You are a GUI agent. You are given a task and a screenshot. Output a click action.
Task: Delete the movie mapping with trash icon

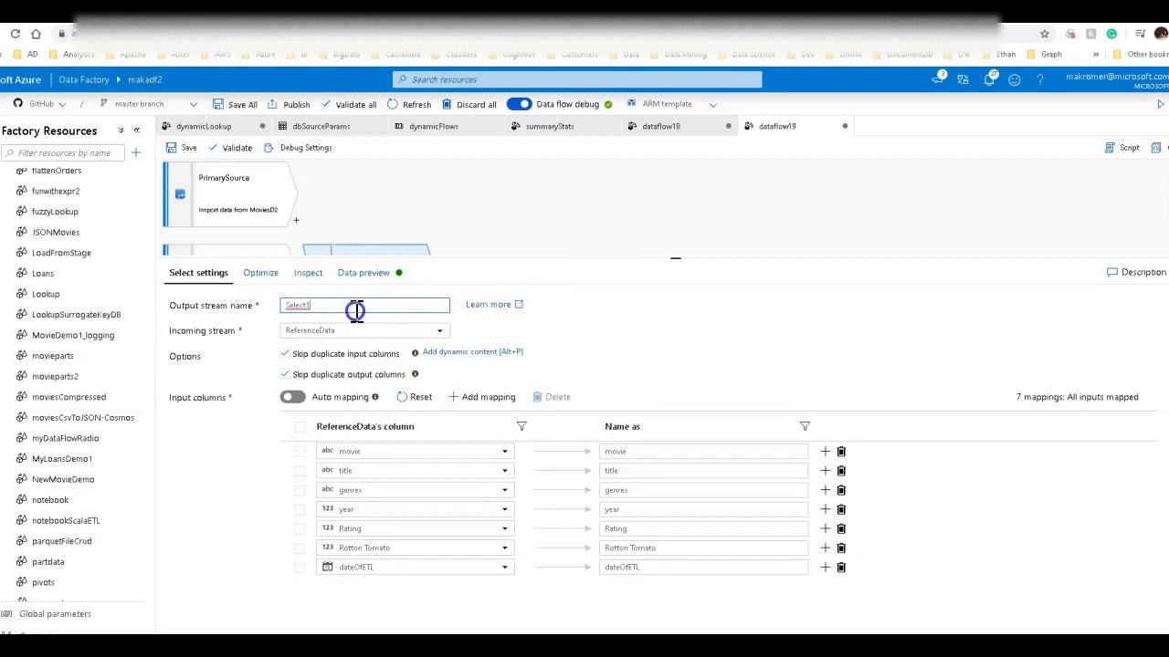841,451
